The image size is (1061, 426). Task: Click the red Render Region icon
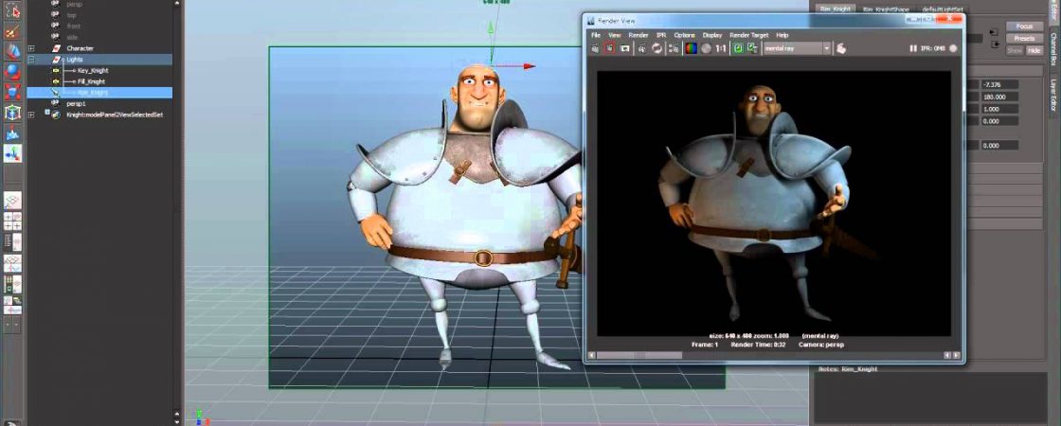610,48
